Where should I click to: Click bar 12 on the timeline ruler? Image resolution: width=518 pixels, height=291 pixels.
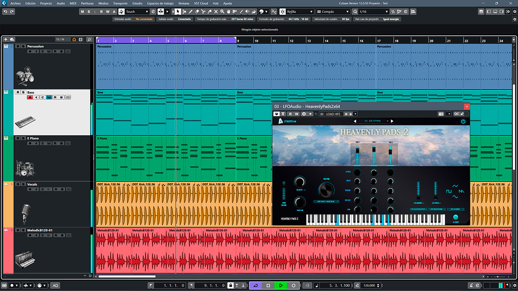tap(292, 41)
